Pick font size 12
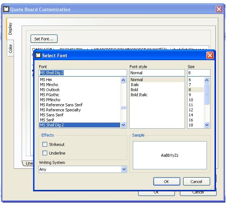This screenshot has width=226, height=205. pyautogui.click(x=191, y=110)
